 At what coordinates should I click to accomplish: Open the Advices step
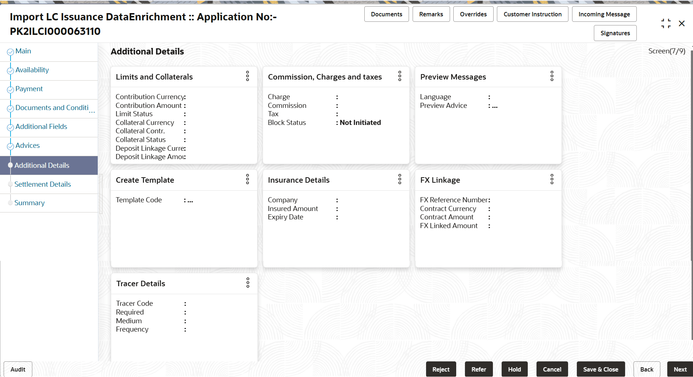point(28,146)
